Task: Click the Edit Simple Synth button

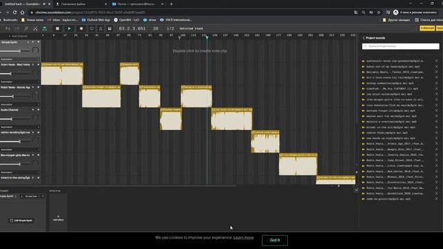Action: pyautogui.click(x=21, y=221)
